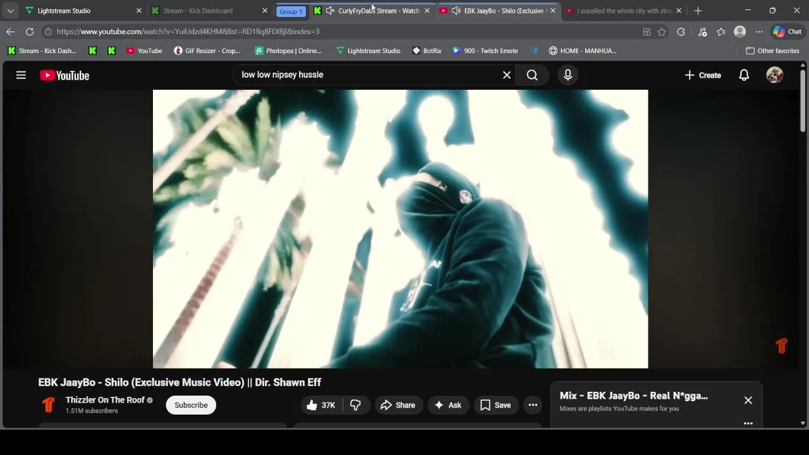
Task: Open Photopea bookmark
Action: click(288, 51)
